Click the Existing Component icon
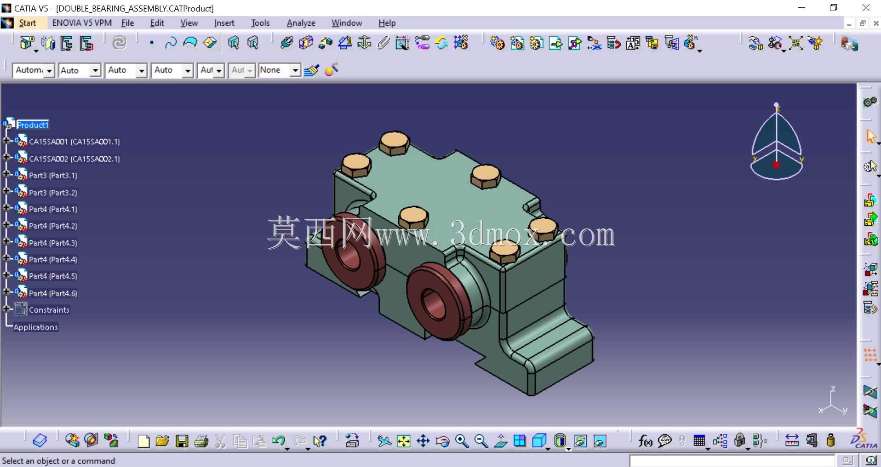This screenshot has height=467, width=881. click(555, 43)
